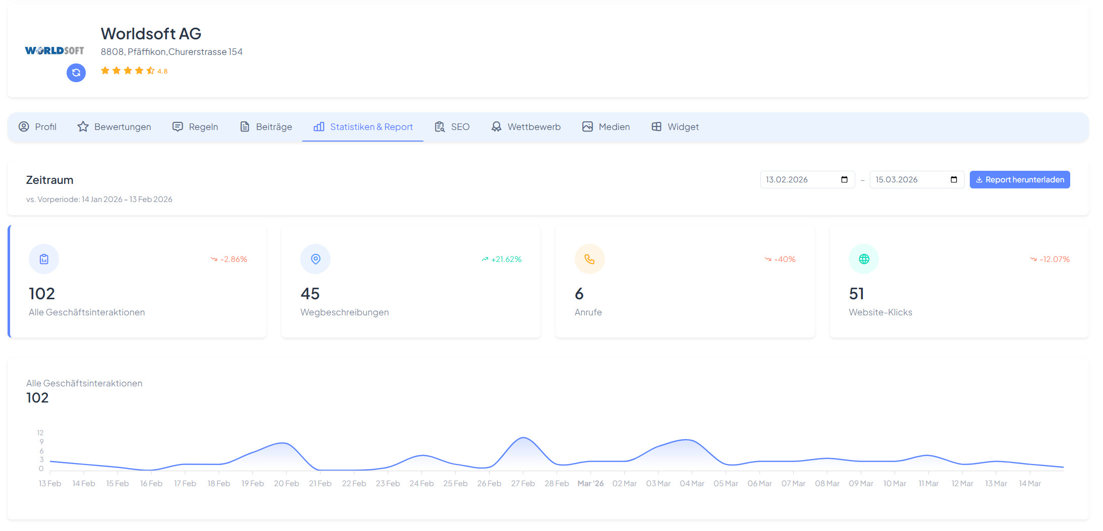Click the location pin icon for Wegbeschreibungen
The width and height of the screenshot is (1103, 531).
tap(315, 259)
